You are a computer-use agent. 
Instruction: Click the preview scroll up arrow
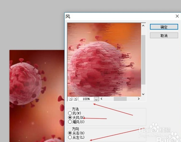[x=143, y=26]
